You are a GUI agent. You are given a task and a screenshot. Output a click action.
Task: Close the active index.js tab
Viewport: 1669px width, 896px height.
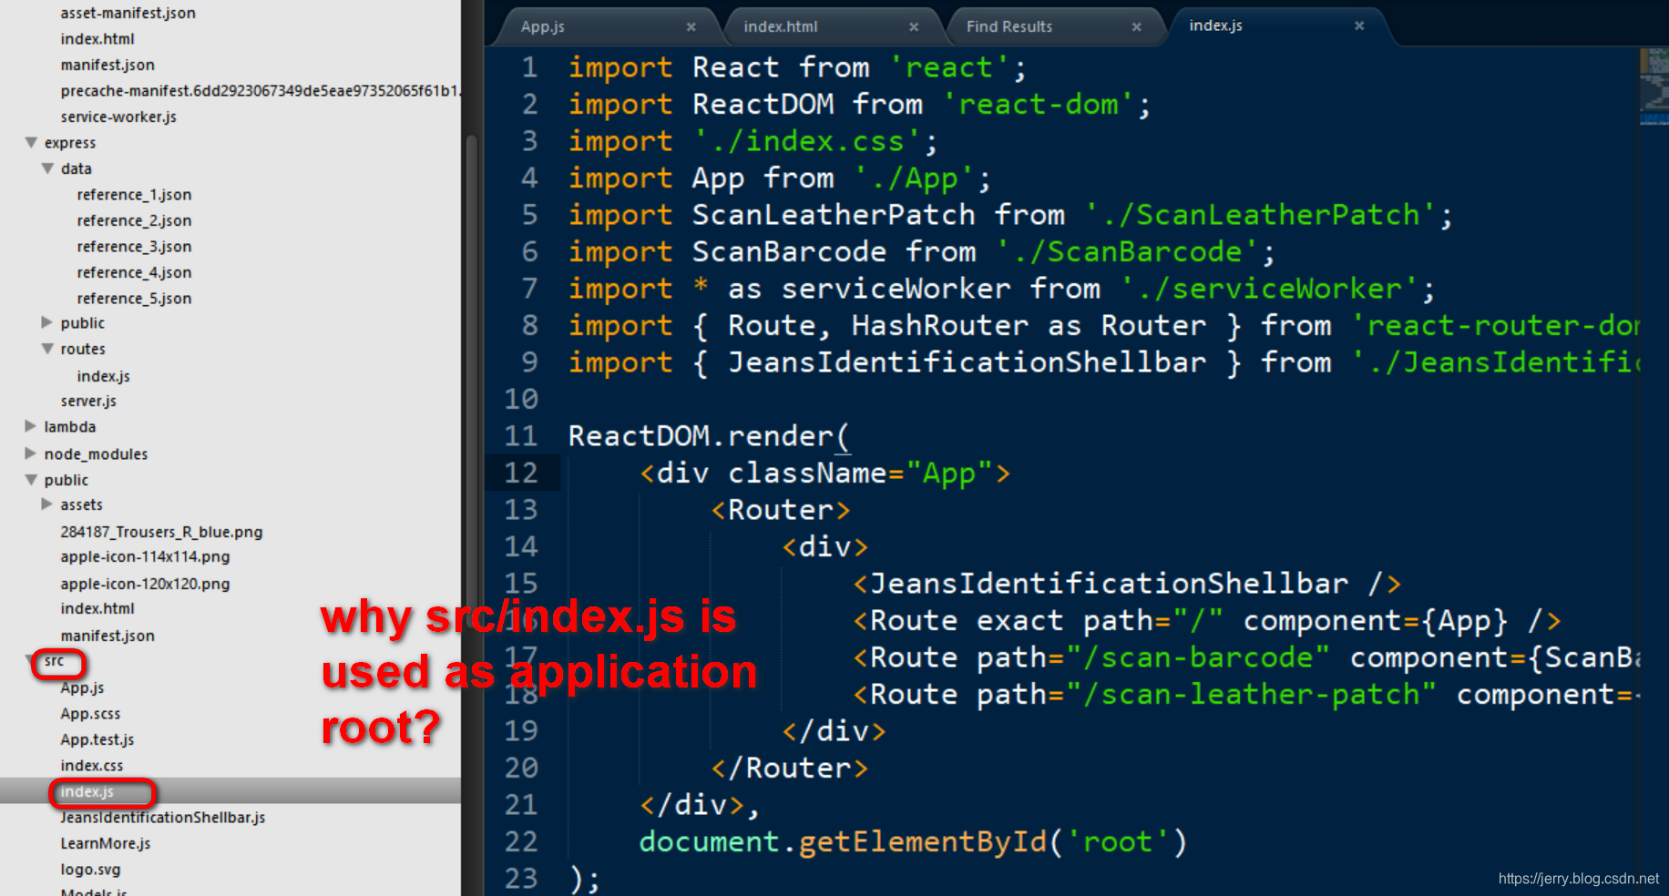click(1359, 25)
